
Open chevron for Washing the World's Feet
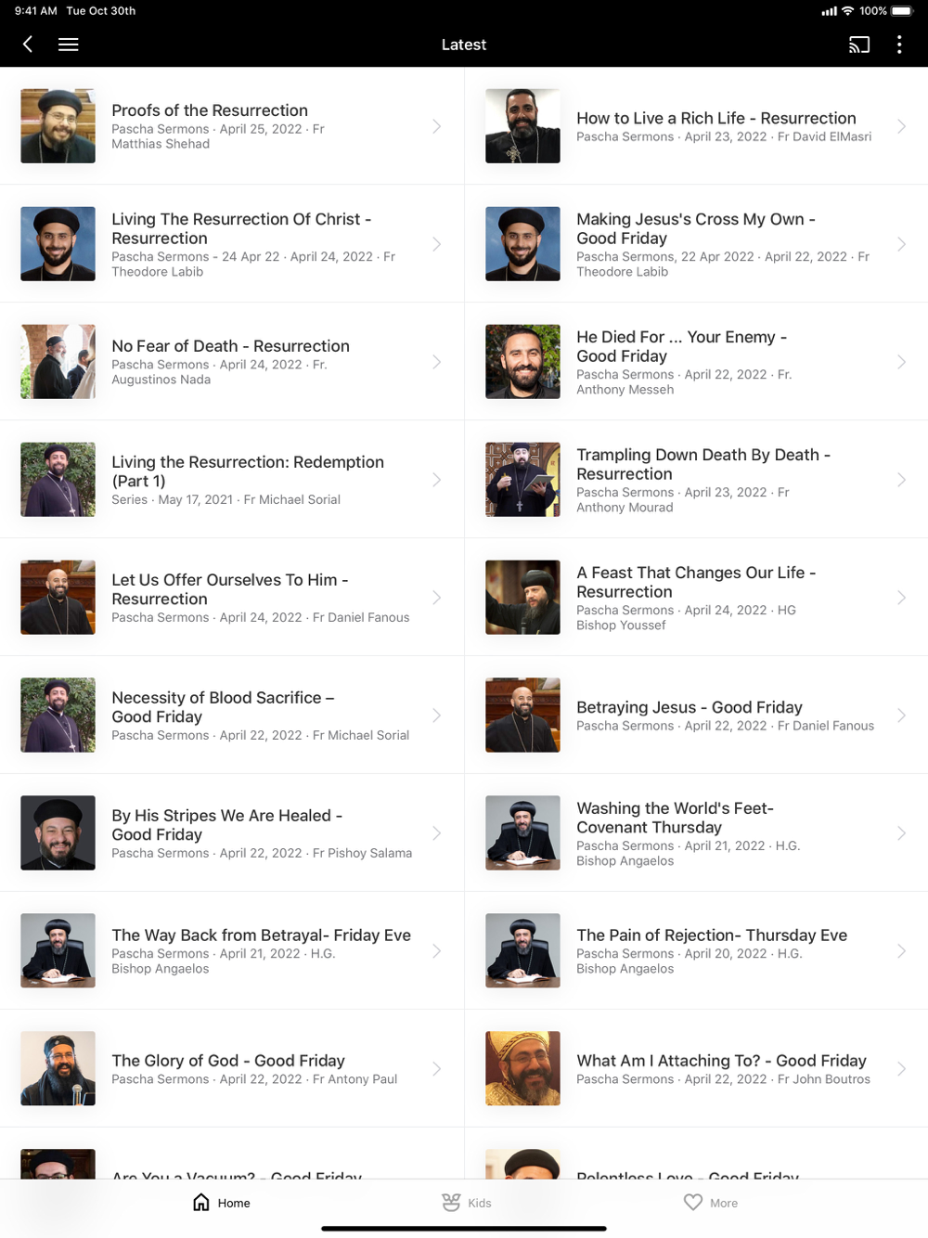tap(901, 833)
